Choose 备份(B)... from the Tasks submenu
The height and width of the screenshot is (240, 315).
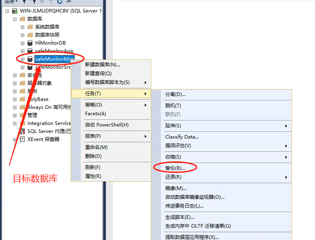(x=175, y=168)
